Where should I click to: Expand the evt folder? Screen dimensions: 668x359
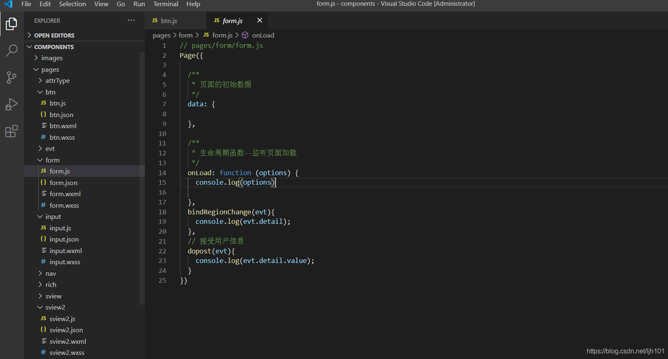click(84, 149)
